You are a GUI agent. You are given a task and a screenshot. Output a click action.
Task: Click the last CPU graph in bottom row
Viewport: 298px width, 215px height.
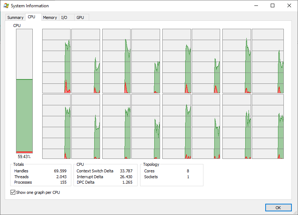tap(268, 126)
